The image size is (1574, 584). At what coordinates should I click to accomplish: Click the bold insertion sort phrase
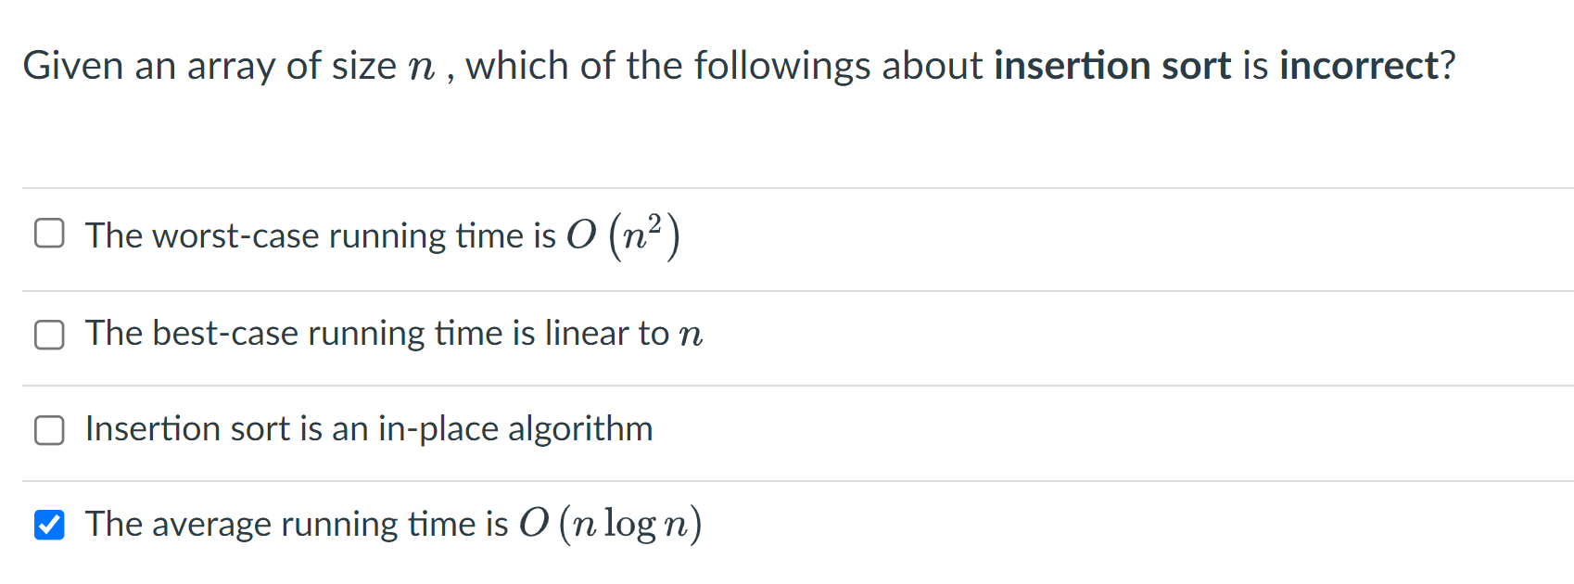click(x=1114, y=66)
